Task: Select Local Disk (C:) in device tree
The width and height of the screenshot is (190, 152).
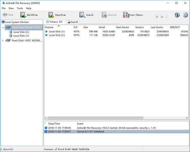Action: point(21,32)
